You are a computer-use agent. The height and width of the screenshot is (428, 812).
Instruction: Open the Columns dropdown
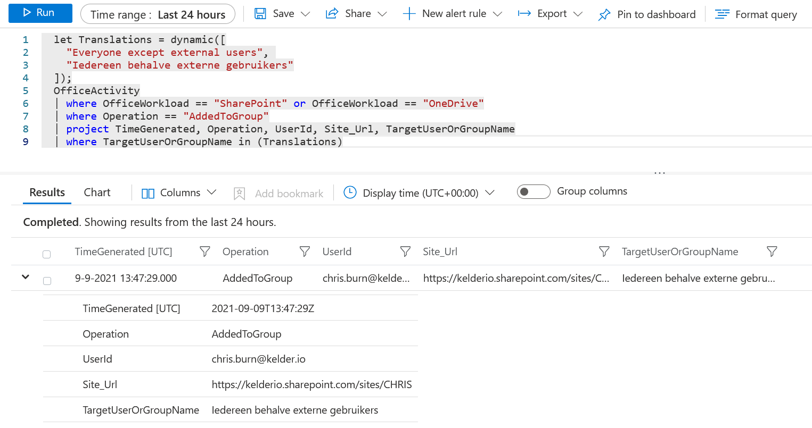[x=179, y=193]
